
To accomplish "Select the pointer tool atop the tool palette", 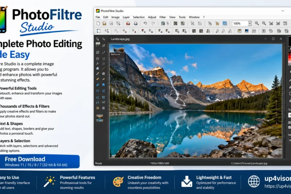I will pos(97,39).
